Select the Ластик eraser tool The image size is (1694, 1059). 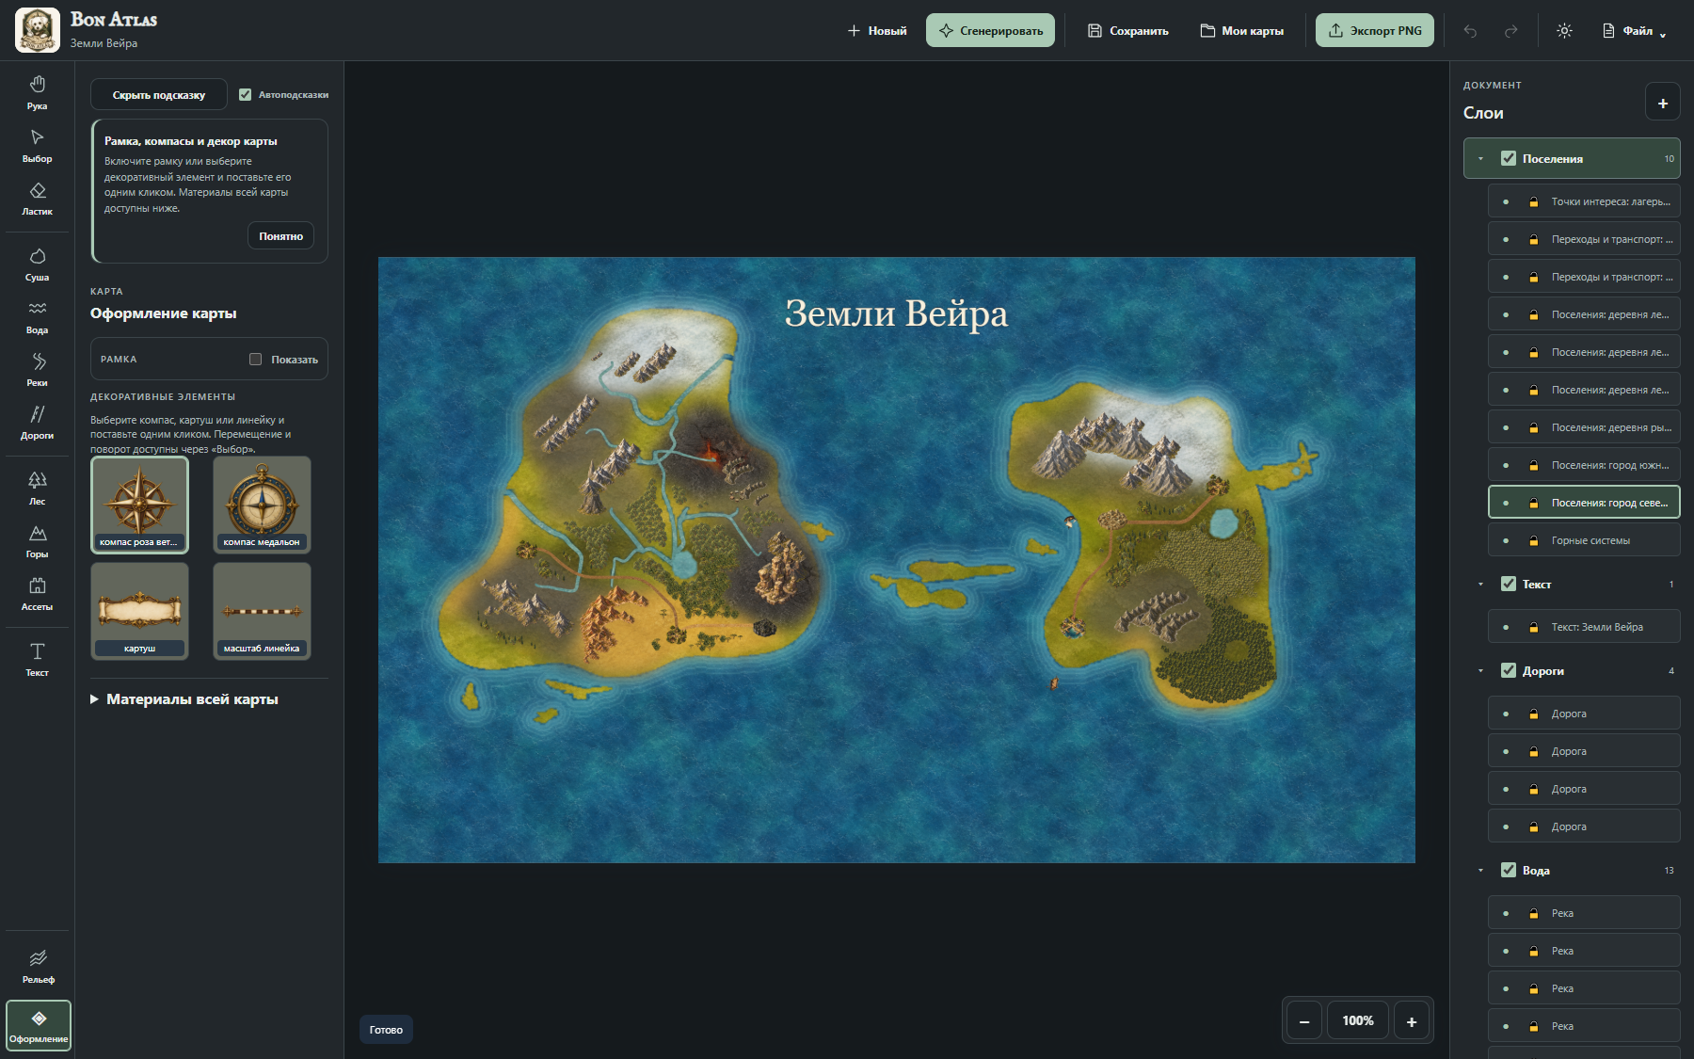point(38,198)
